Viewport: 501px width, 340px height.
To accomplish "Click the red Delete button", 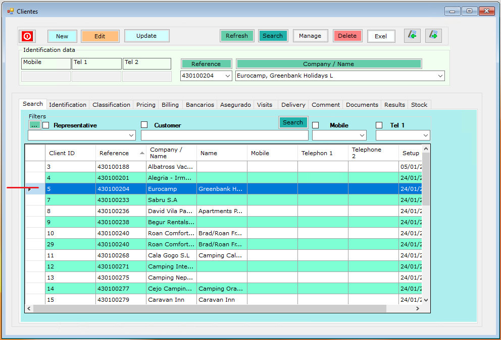I will point(347,36).
